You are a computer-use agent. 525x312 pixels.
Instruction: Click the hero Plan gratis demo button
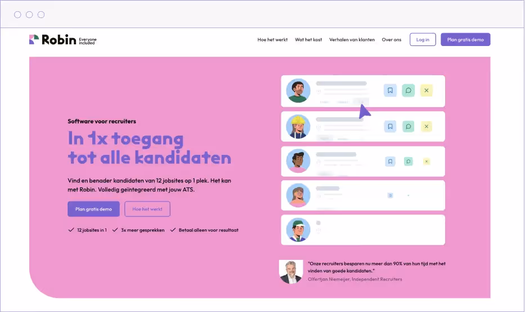tap(93, 209)
